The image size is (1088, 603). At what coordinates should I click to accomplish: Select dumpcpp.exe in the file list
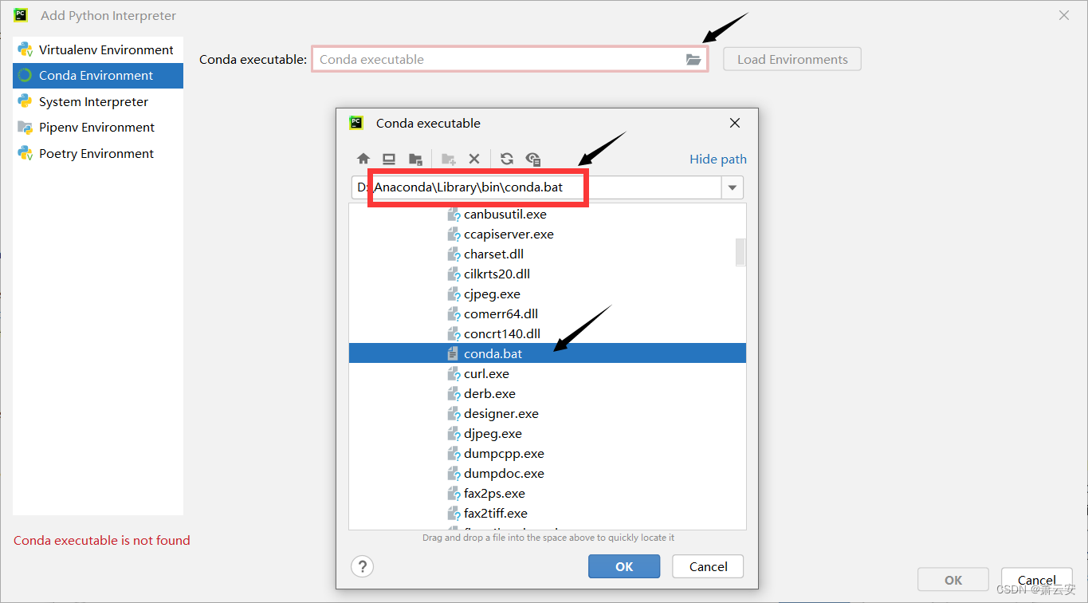pyautogui.click(x=547, y=453)
